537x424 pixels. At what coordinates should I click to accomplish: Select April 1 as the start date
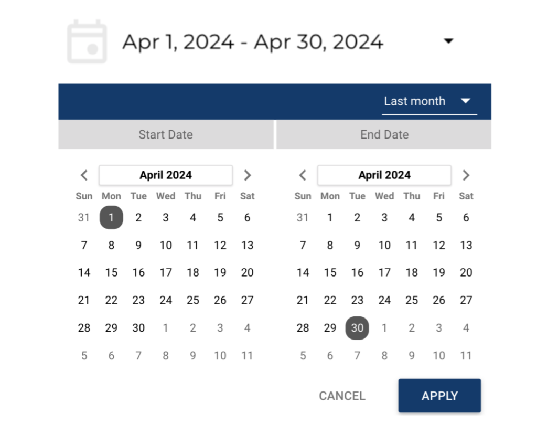pyautogui.click(x=111, y=217)
